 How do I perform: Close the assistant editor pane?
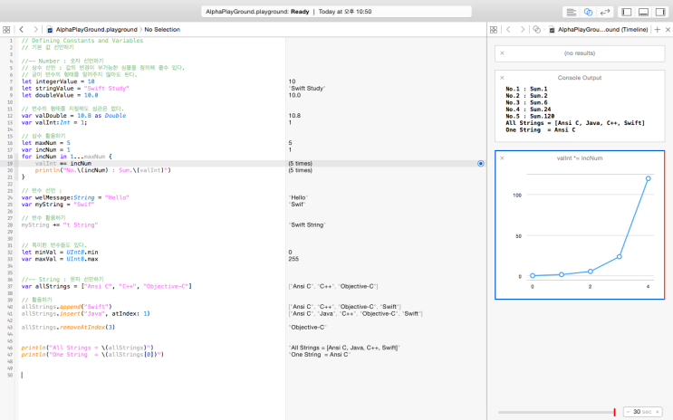coord(668,29)
